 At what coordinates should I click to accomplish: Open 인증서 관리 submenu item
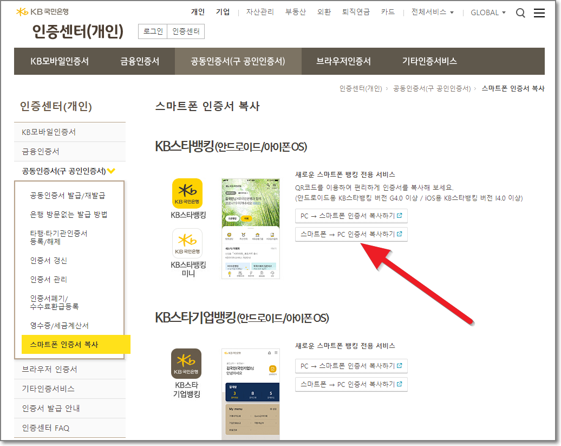tap(49, 280)
